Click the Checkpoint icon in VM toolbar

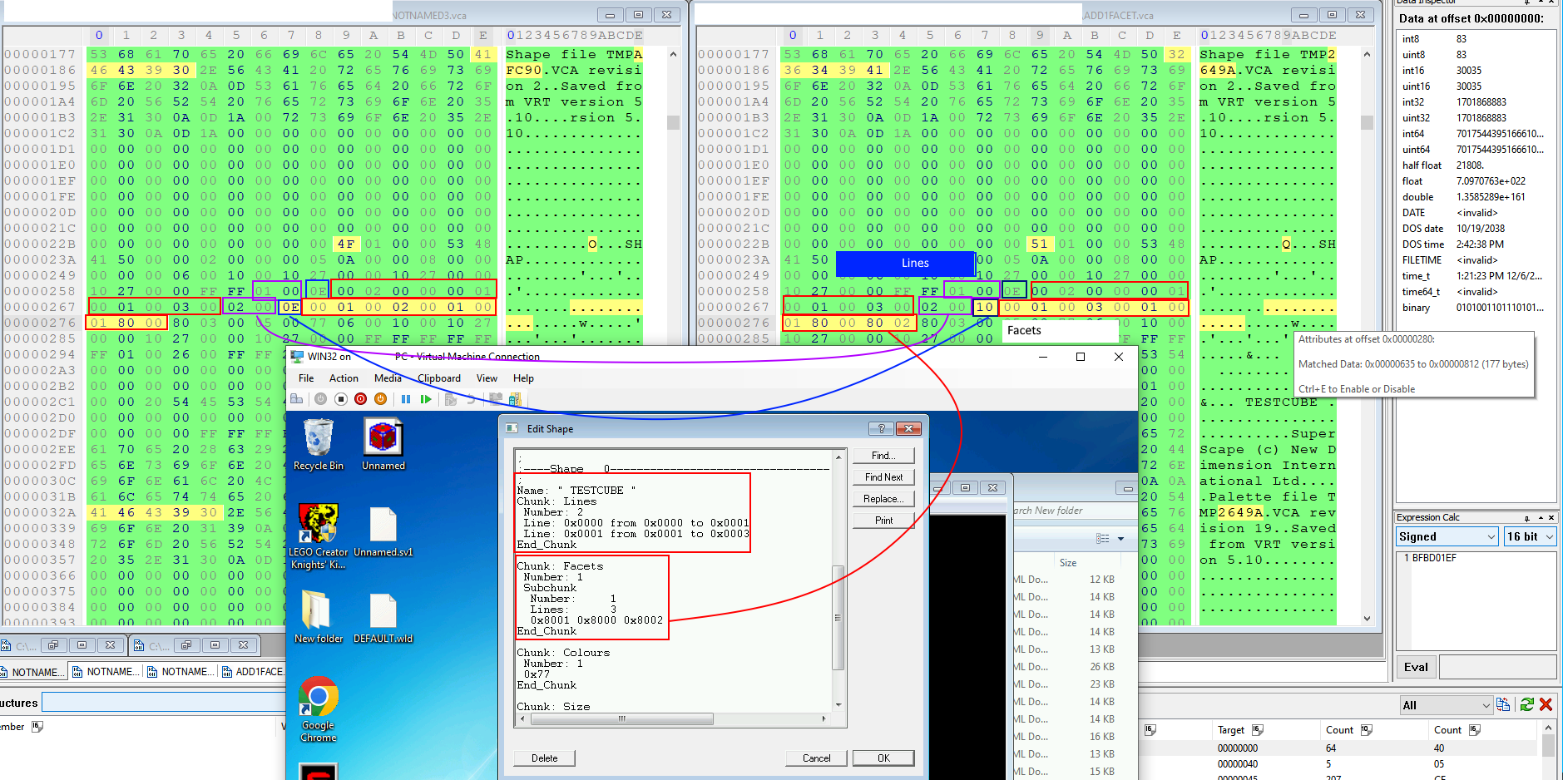click(451, 399)
